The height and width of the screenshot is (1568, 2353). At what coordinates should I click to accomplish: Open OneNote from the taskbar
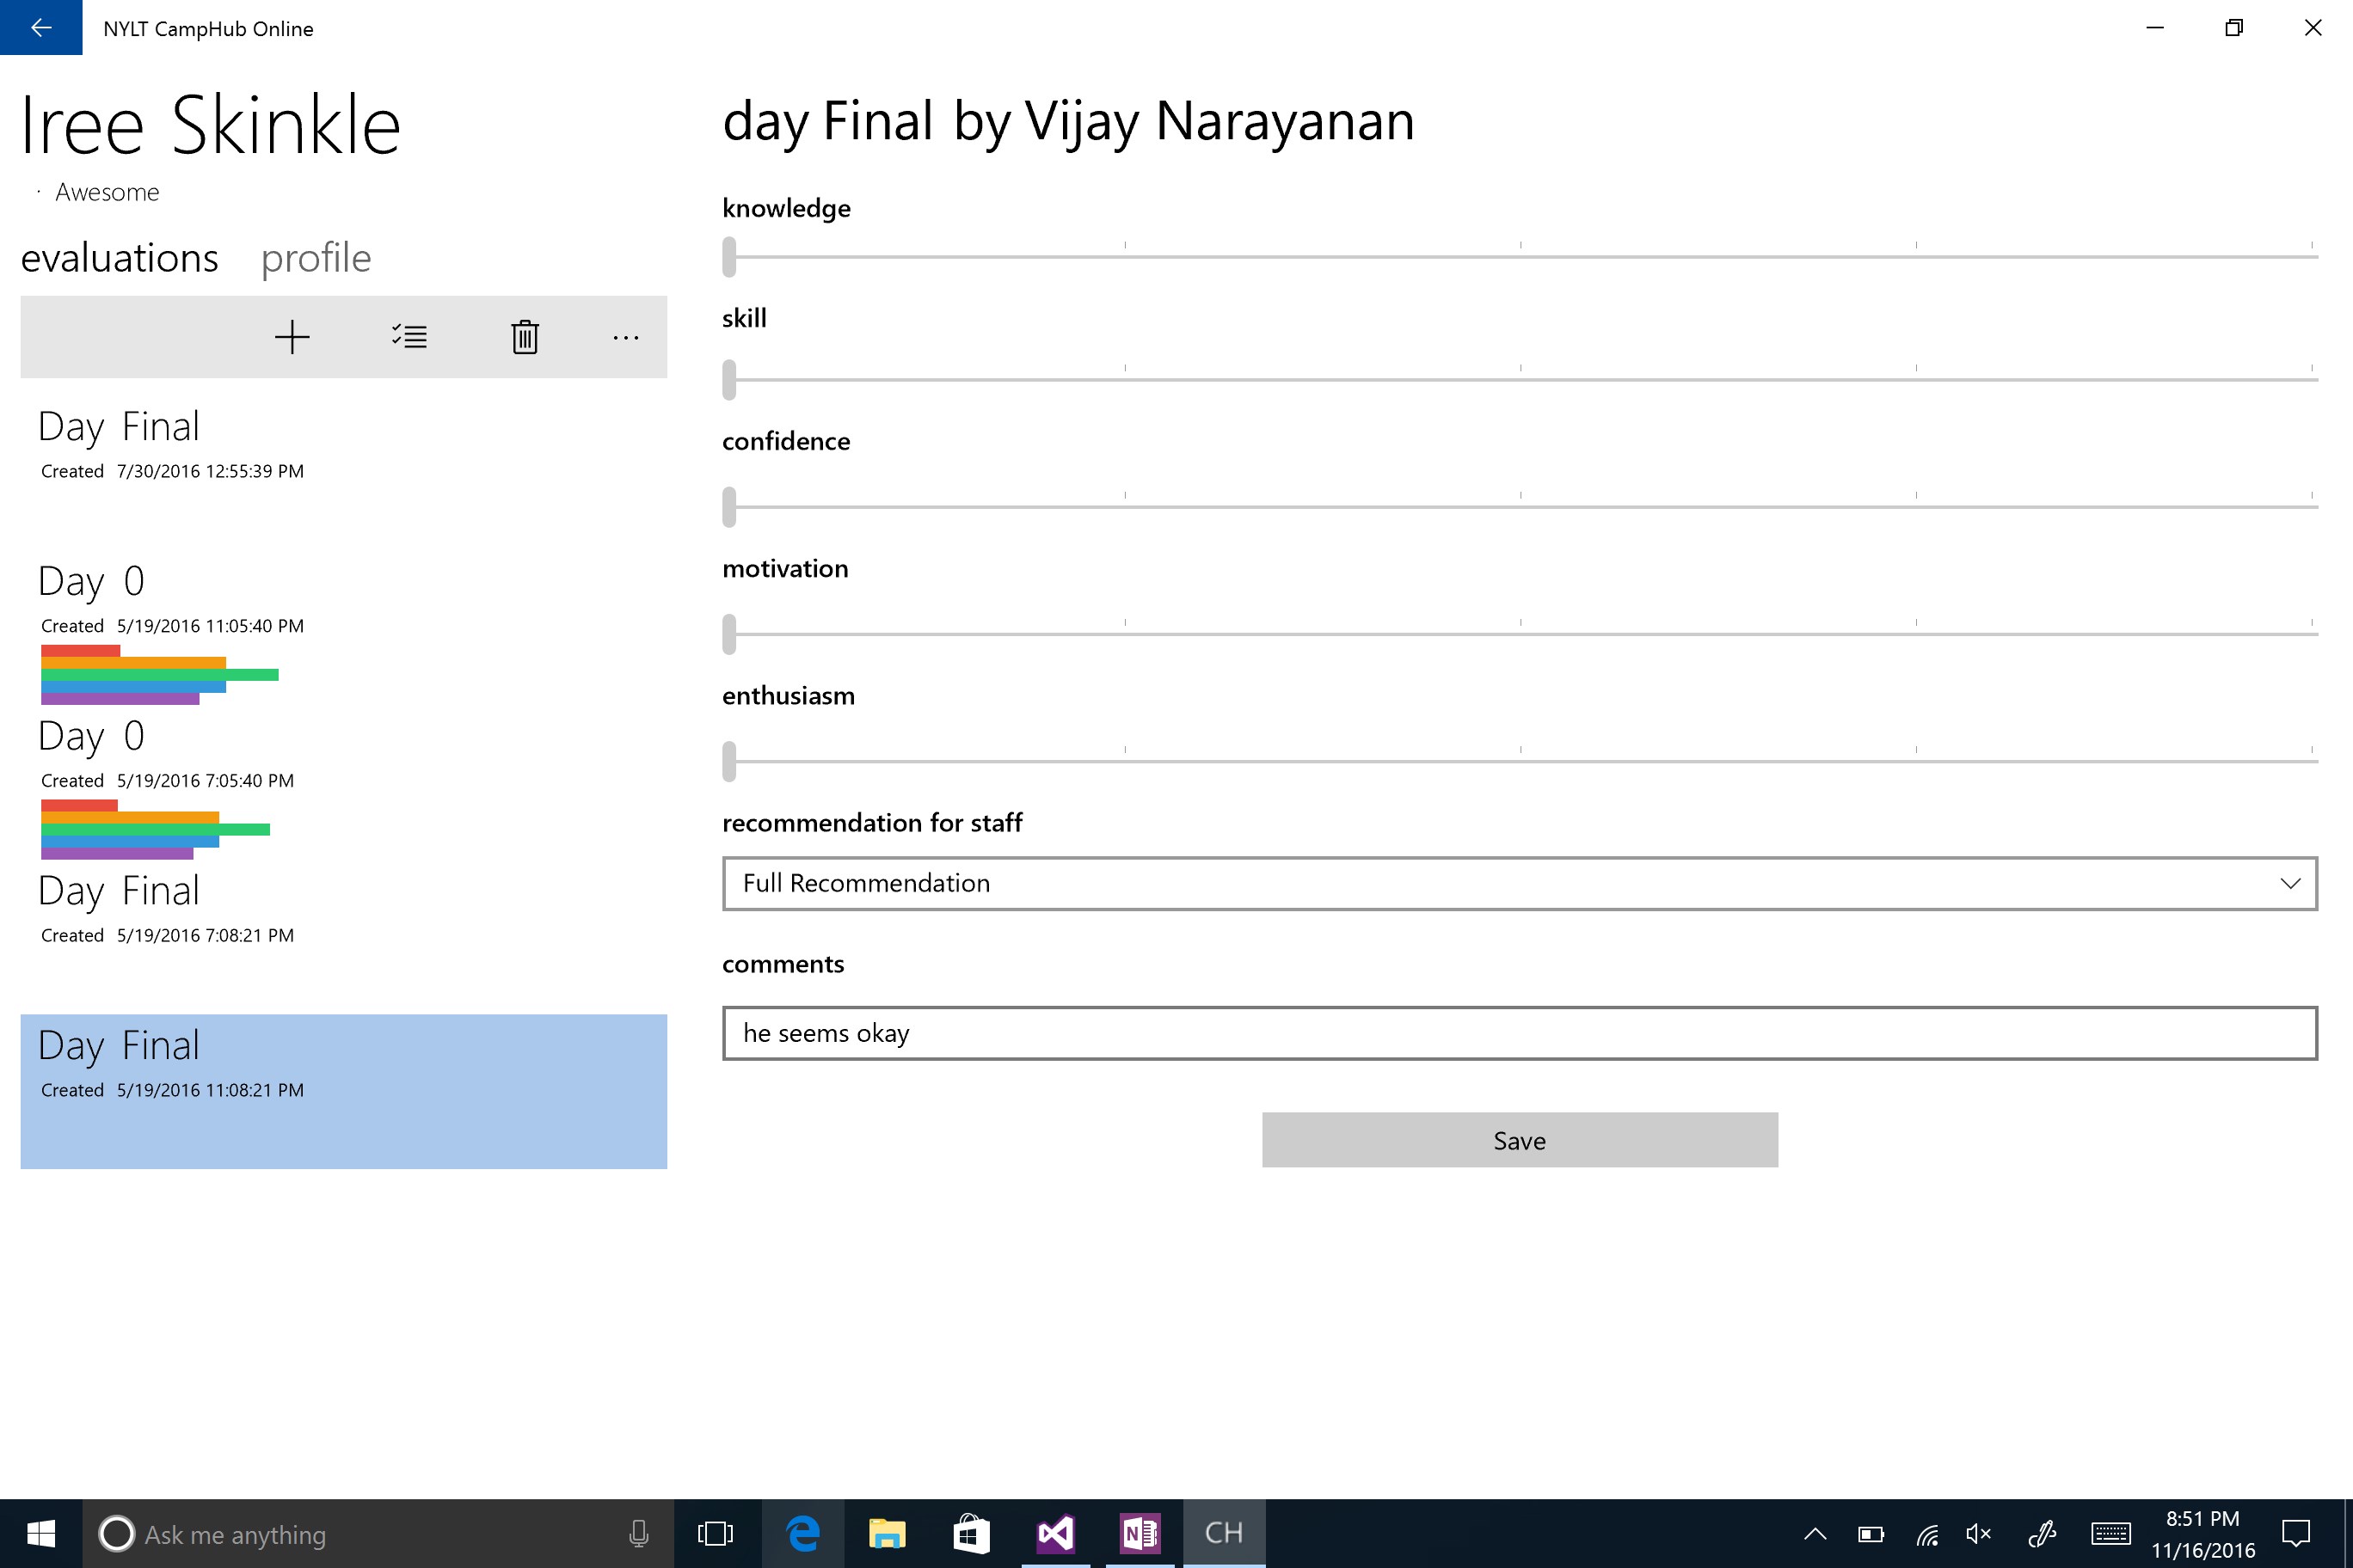pos(1140,1533)
